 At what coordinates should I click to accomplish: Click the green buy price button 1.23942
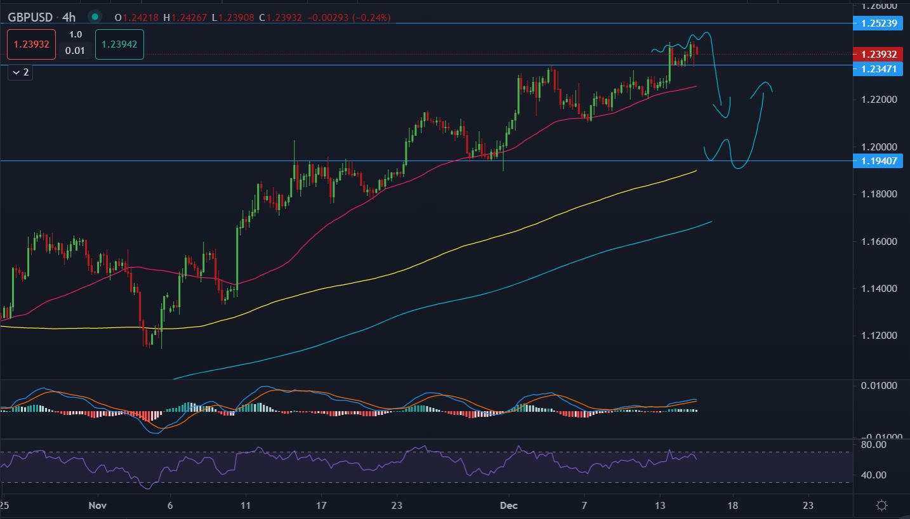coord(119,44)
